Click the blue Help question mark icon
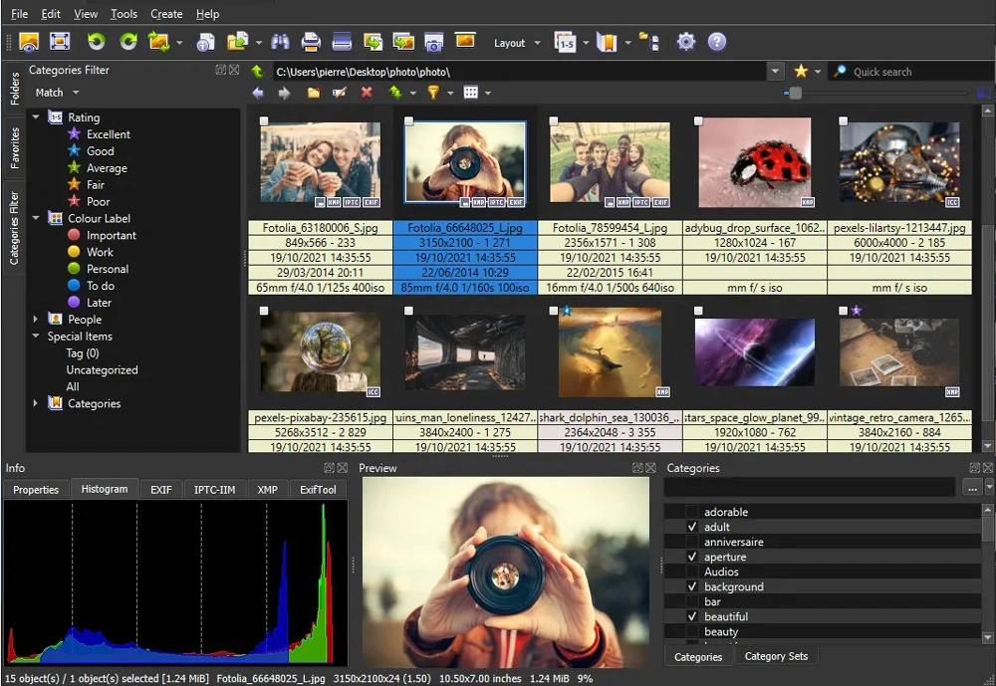This screenshot has height=686, width=996. click(x=716, y=42)
